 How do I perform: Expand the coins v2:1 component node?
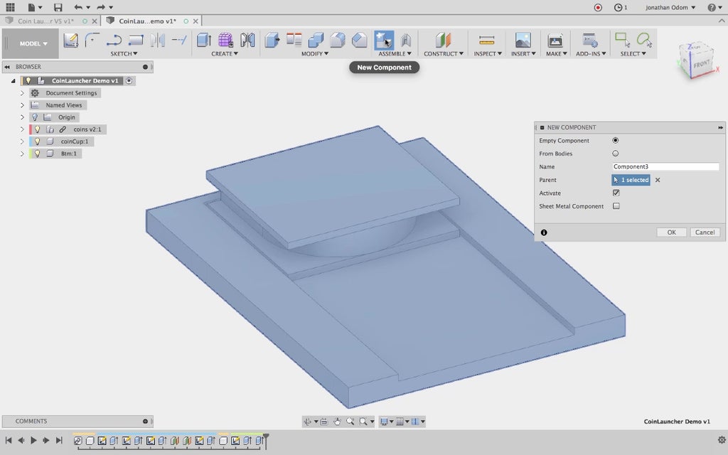(x=22, y=129)
